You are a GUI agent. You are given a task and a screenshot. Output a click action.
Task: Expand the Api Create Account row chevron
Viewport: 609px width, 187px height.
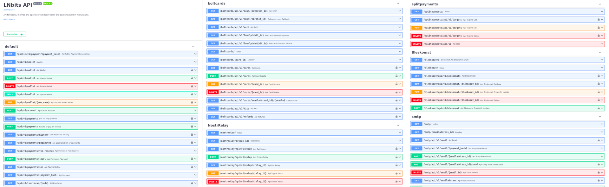point(195,110)
